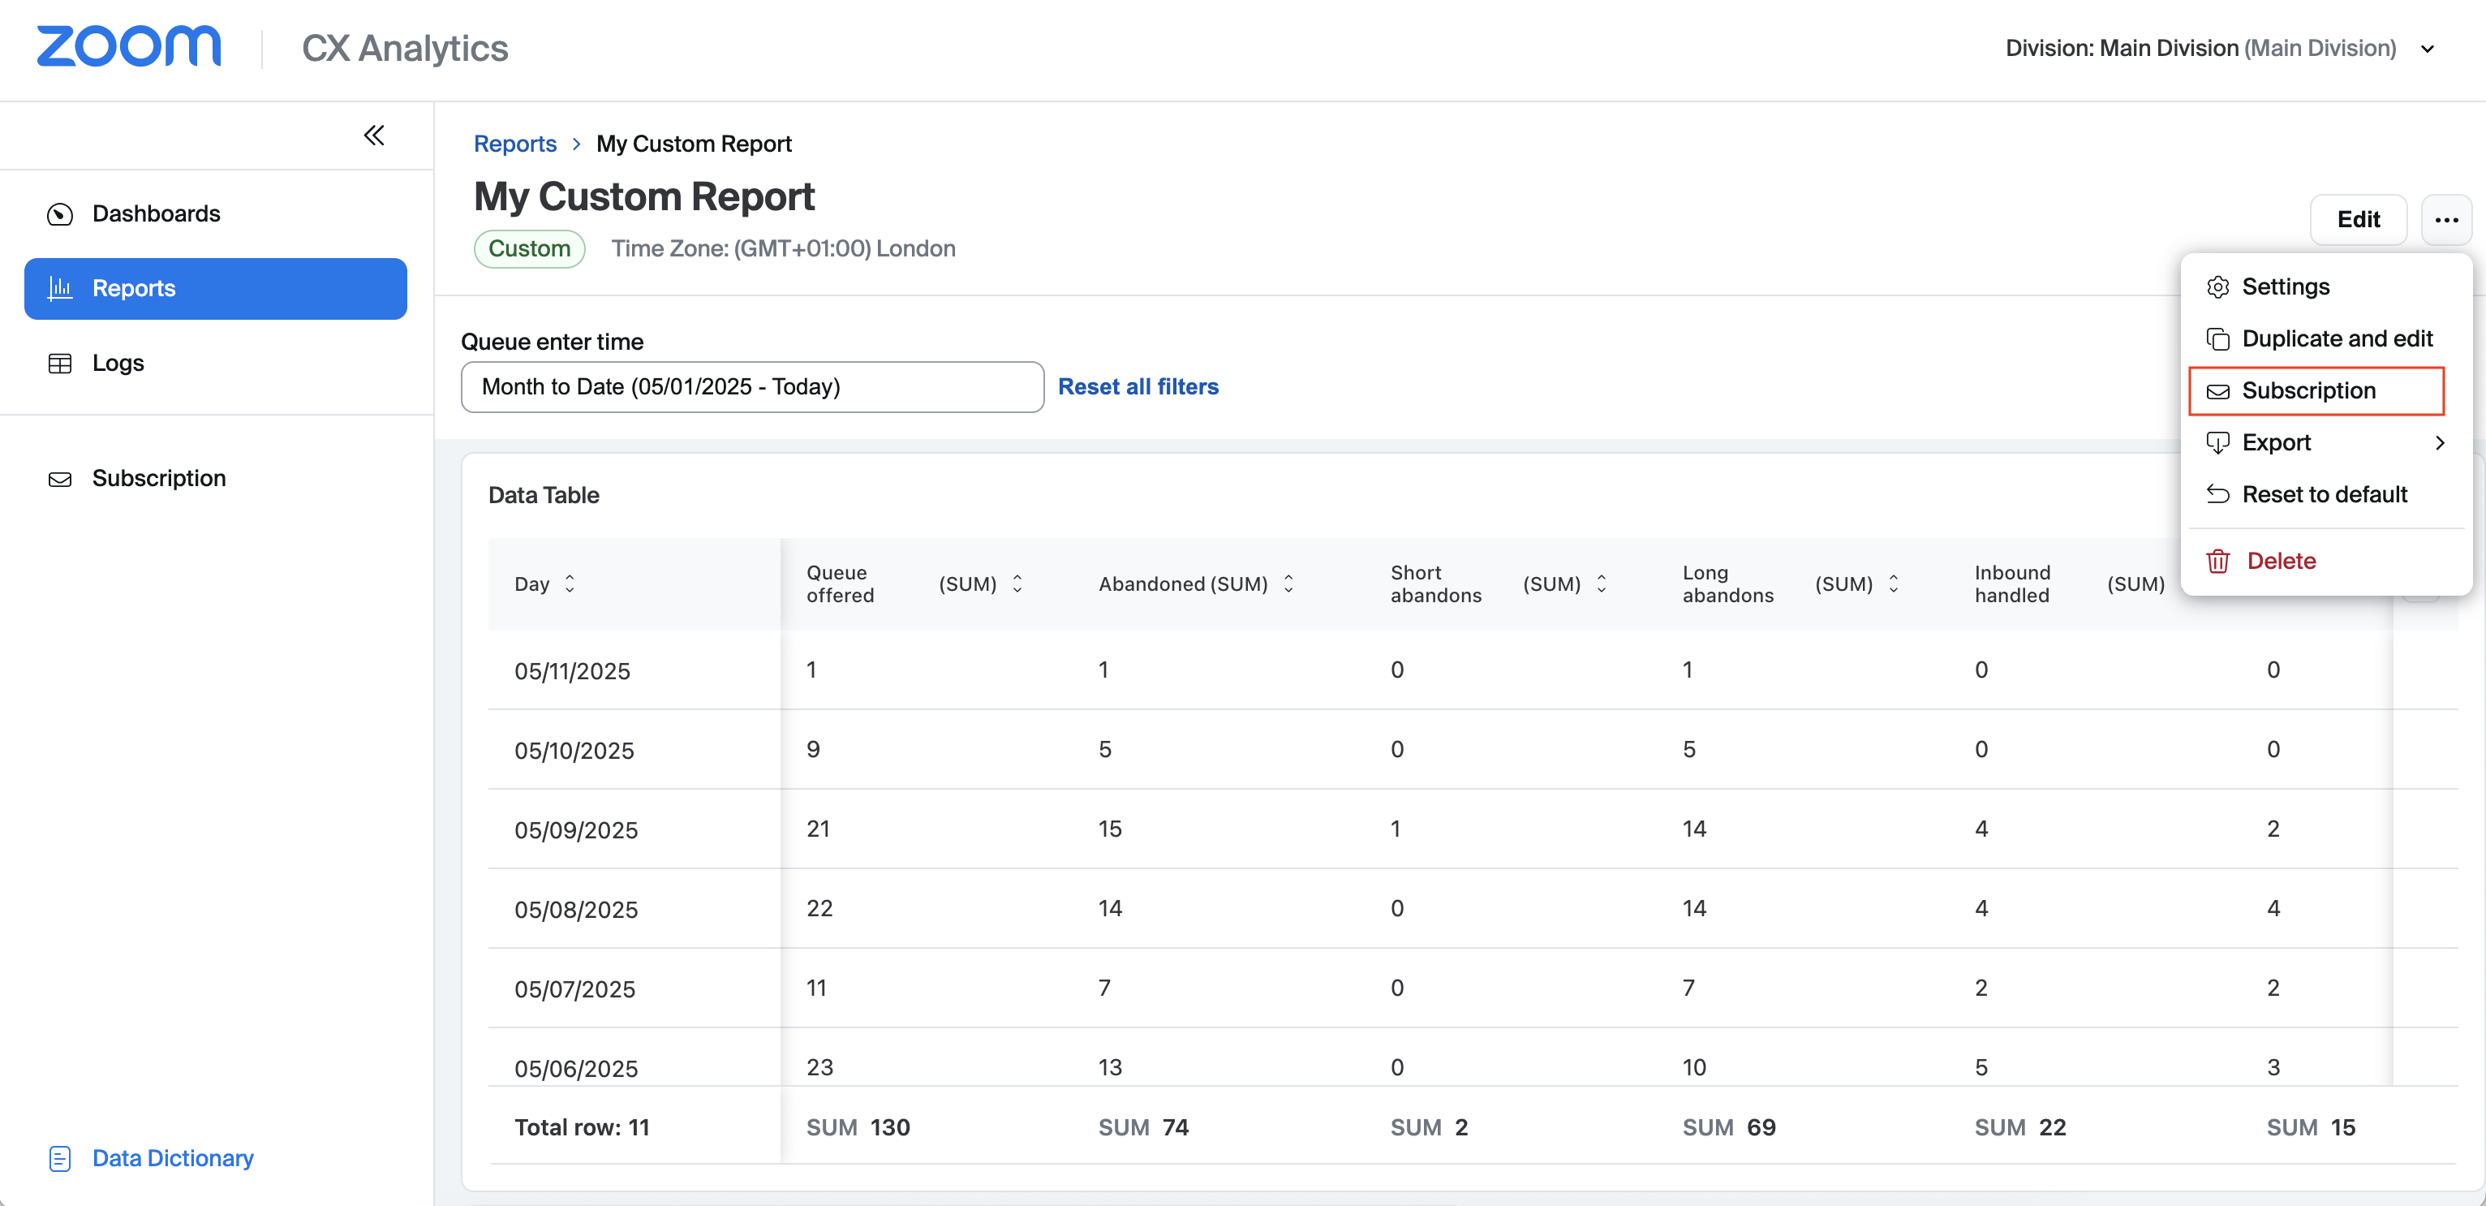Screen dimensions: 2486x1206
Task: Collapse the sidebar with double-chevron icon
Action: pyautogui.click(x=373, y=136)
